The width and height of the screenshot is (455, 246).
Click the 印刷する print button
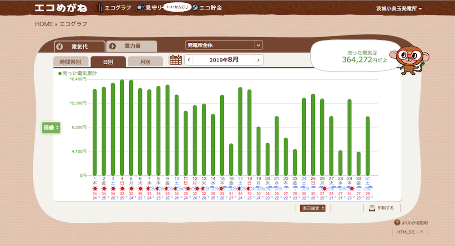(x=382, y=208)
